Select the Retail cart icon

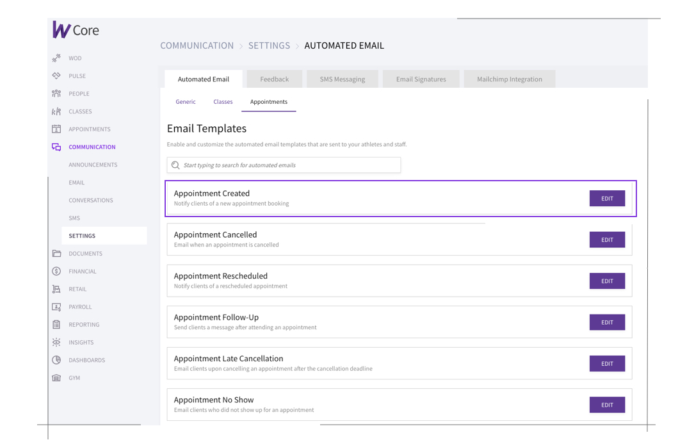[56, 289]
